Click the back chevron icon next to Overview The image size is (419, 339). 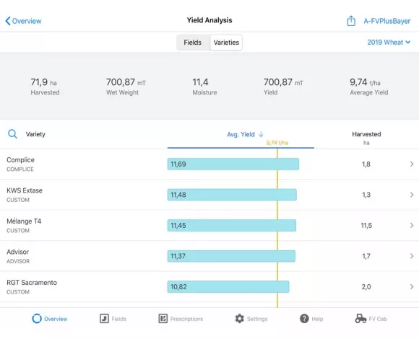[x=8, y=21]
